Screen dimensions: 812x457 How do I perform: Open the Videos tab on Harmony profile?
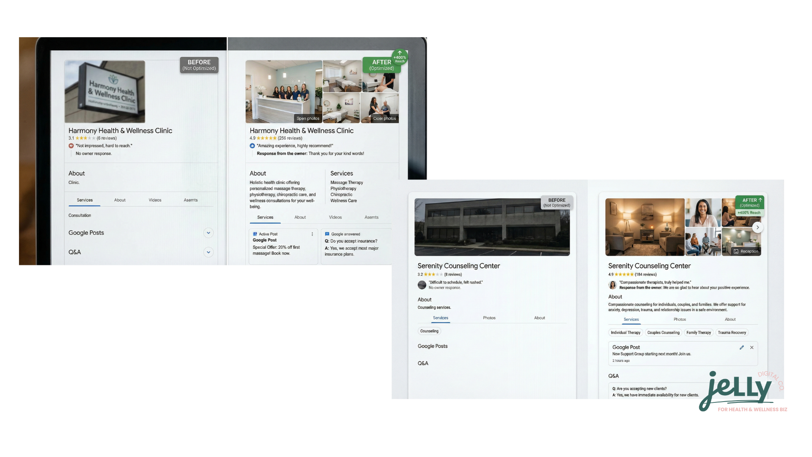(155, 200)
